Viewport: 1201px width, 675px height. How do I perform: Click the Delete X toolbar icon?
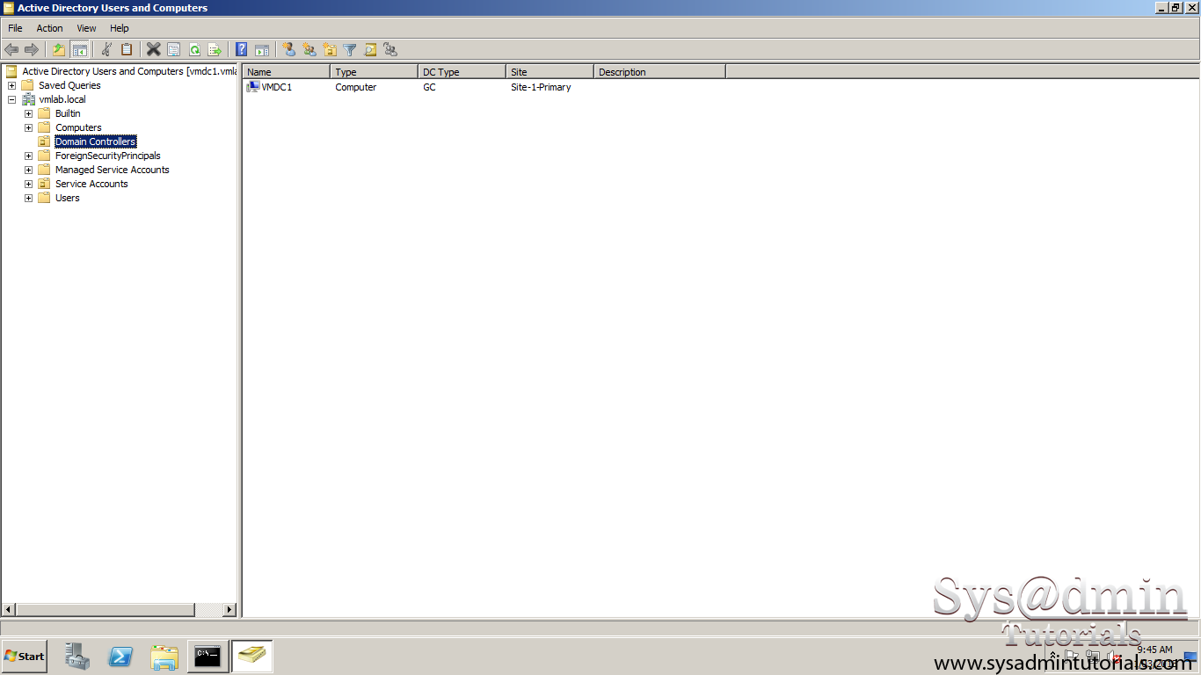point(154,50)
